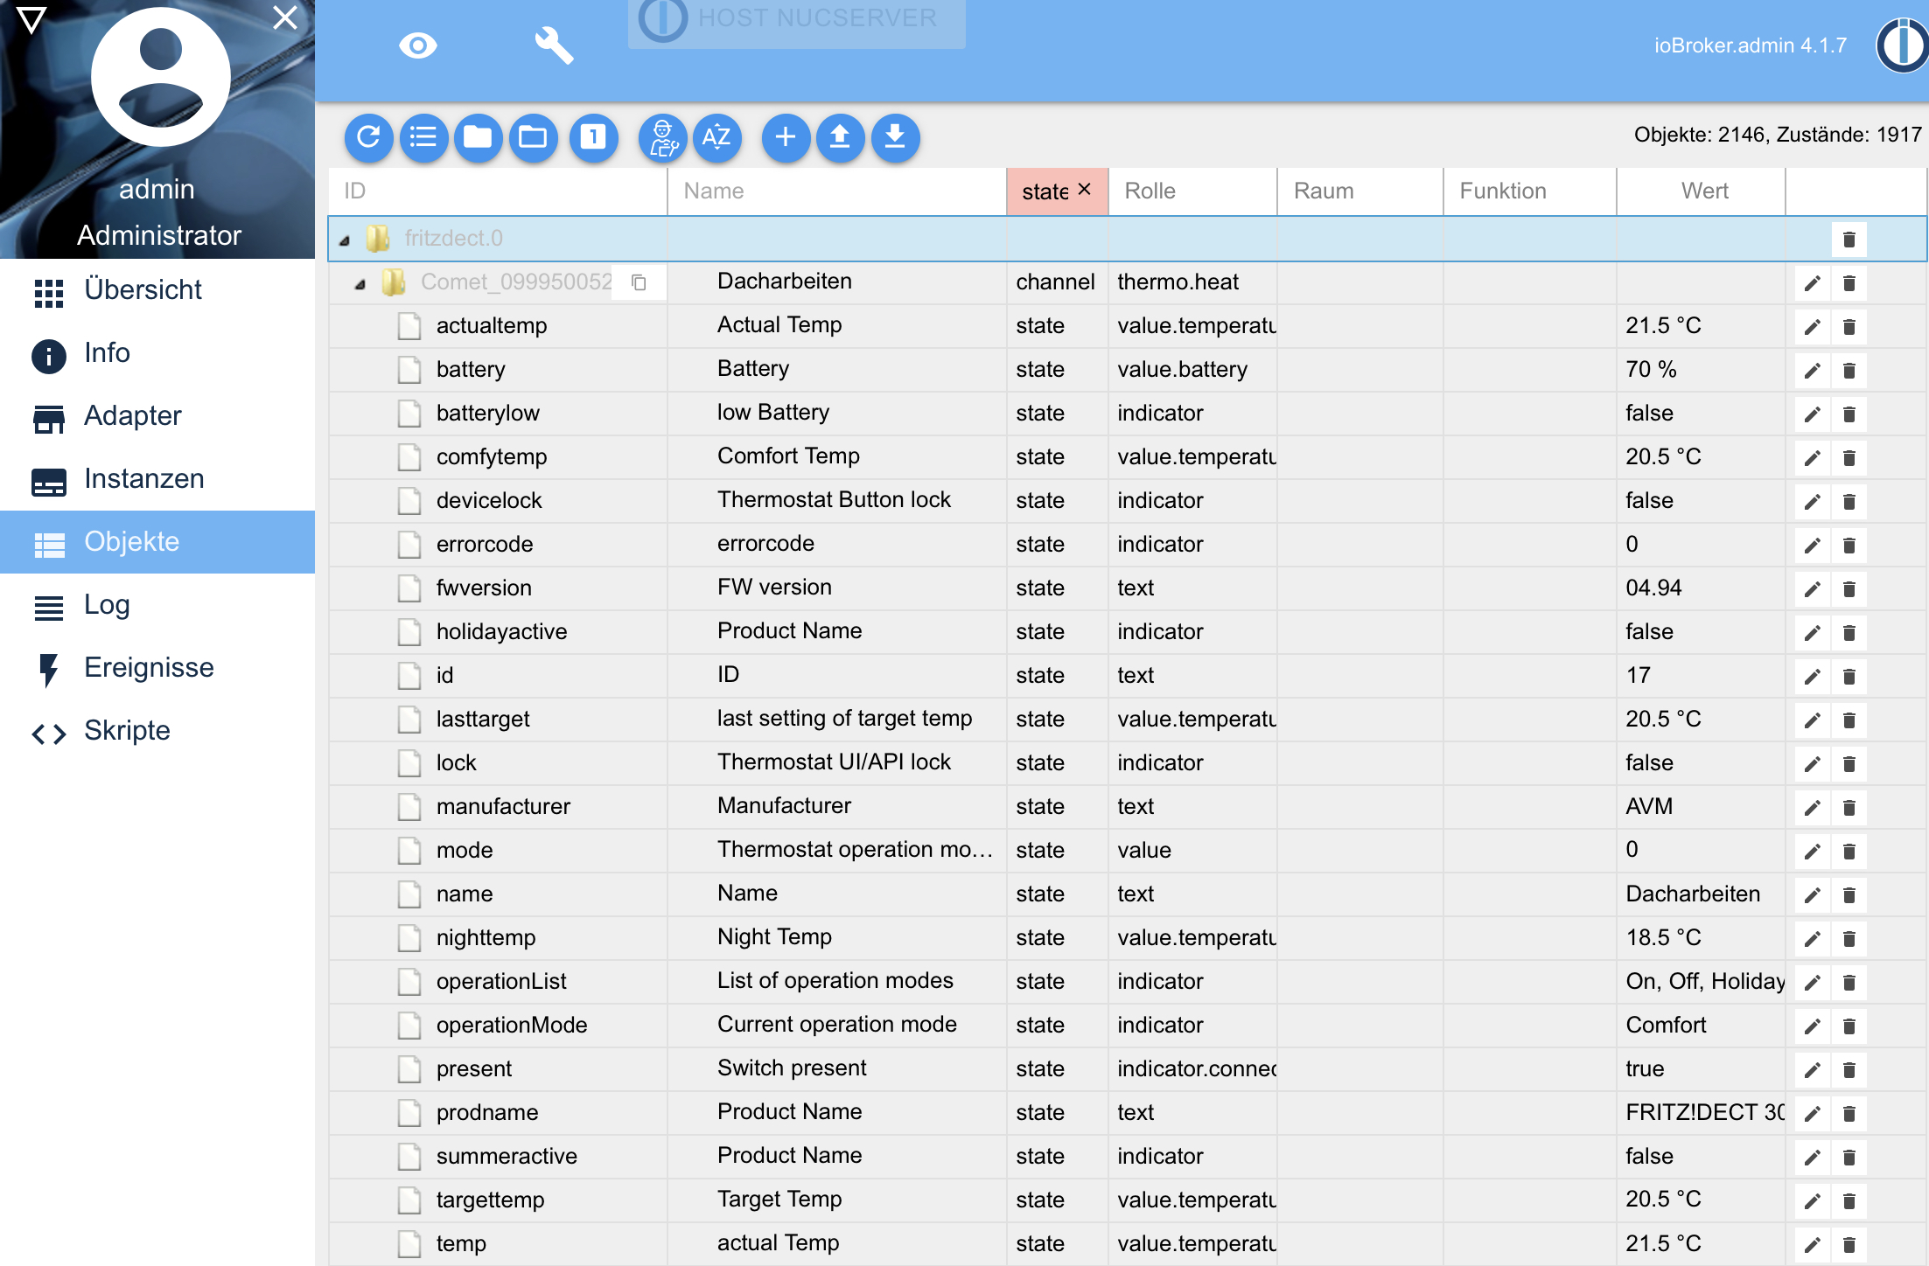Toggle expert mode icon

pos(663,137)
